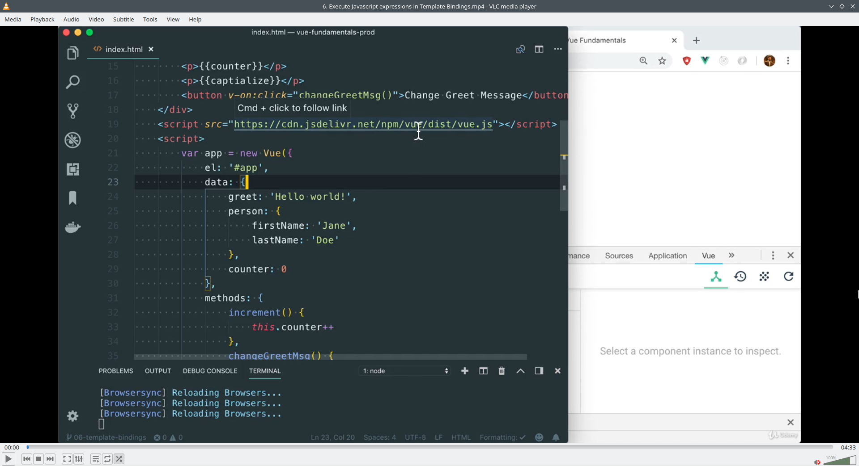859x466 pixels.
Task: Open the '1: node' terminal dropdown
Action: point(405,371)
